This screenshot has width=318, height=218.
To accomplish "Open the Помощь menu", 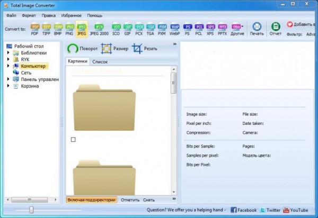I will point(95,15).
